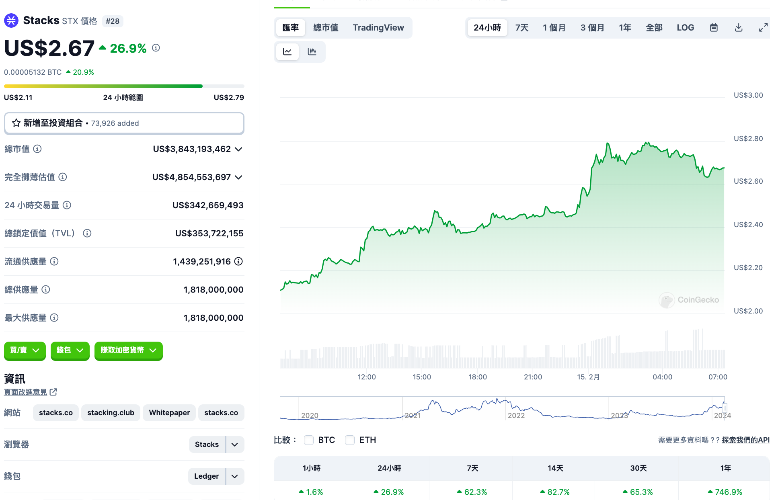Expand the 總市值 value chevron
This screenshot has width=776, height=500.
pyautogui.click(x=238, y=149)
